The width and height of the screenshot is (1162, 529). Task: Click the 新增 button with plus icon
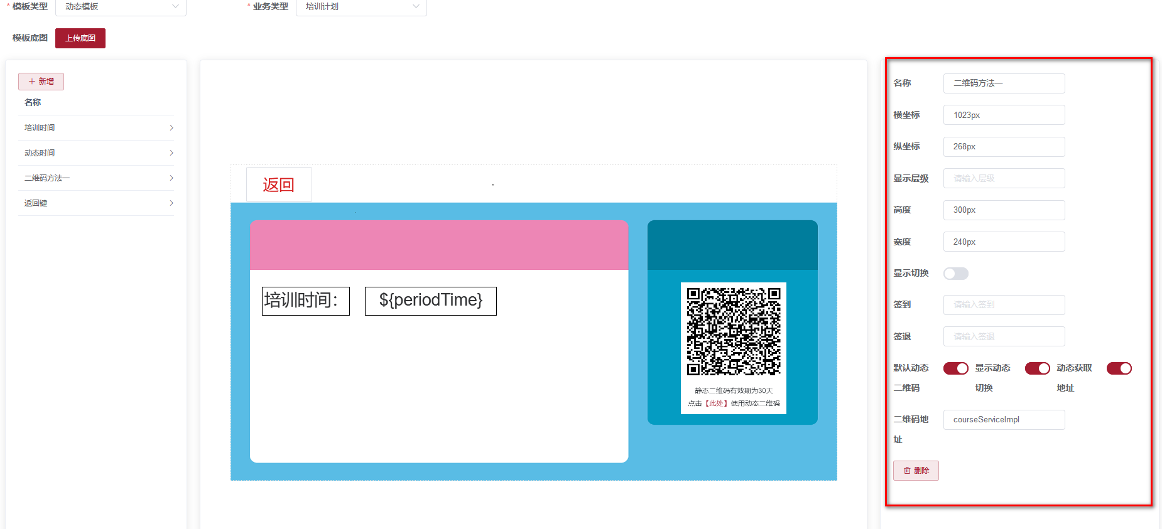(41, 82)
